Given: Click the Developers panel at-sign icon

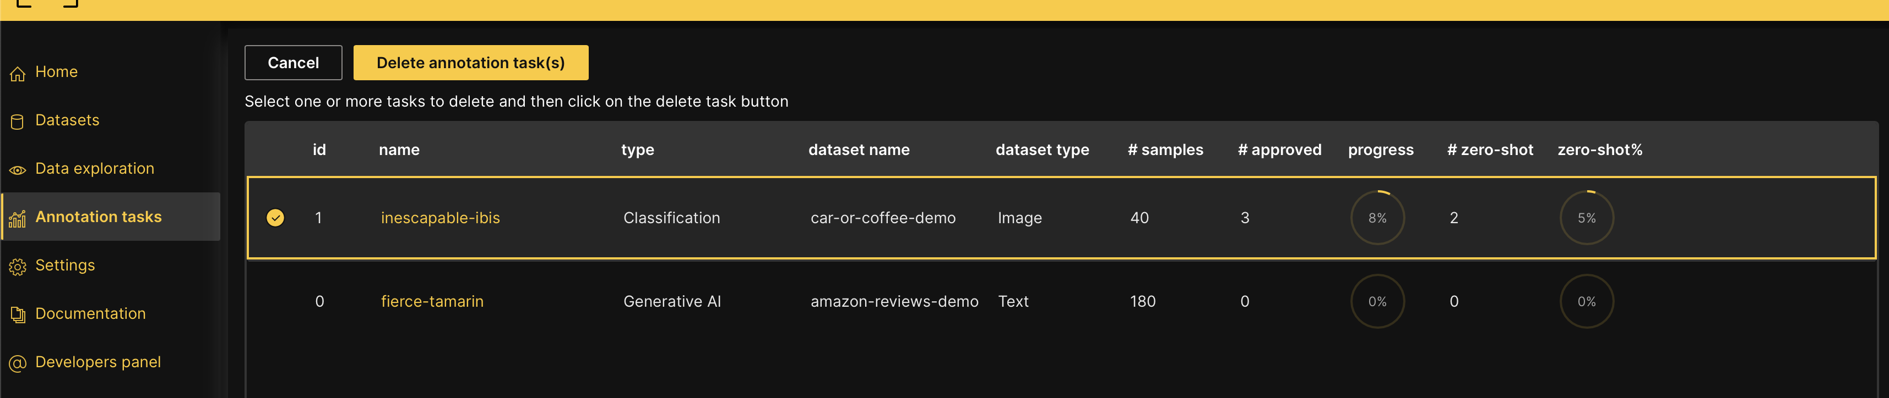Looking at the screenshot, I should (18, 363).
